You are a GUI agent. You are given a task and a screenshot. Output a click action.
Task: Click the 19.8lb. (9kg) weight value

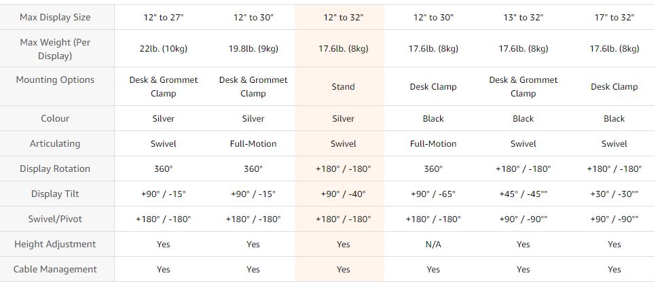tap(253, 48)
